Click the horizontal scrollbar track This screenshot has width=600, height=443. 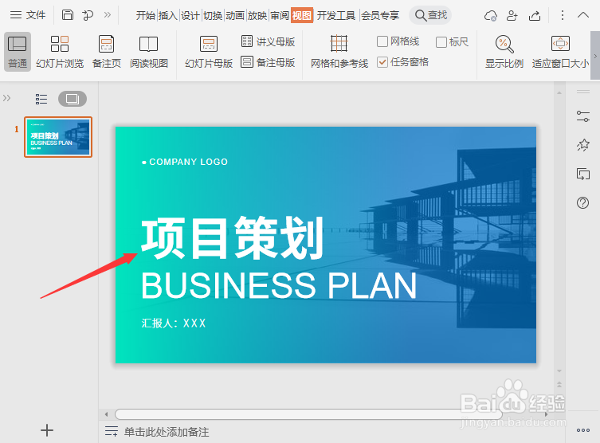pos(308,414)
